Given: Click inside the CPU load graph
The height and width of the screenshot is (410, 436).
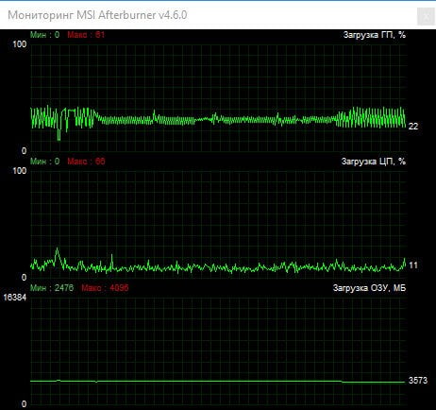Looking at the screenshot, I should [218, 225].
